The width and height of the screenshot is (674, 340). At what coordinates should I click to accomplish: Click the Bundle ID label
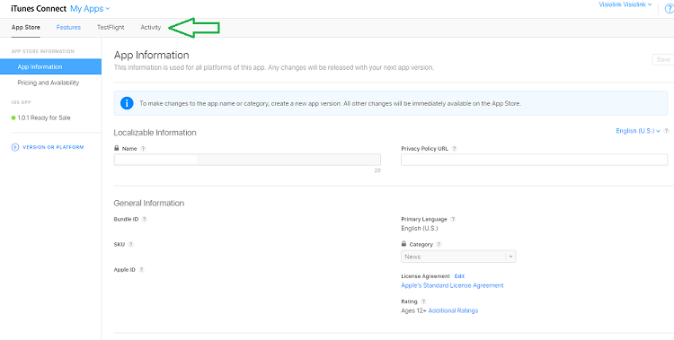[x=126, y=219]
